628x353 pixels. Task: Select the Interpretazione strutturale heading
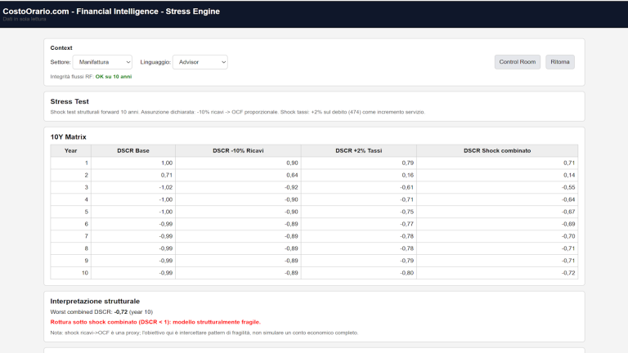(95, 301)
